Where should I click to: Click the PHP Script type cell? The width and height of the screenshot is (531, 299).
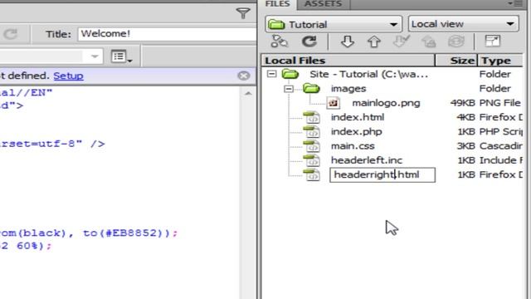tap(501, 131)
